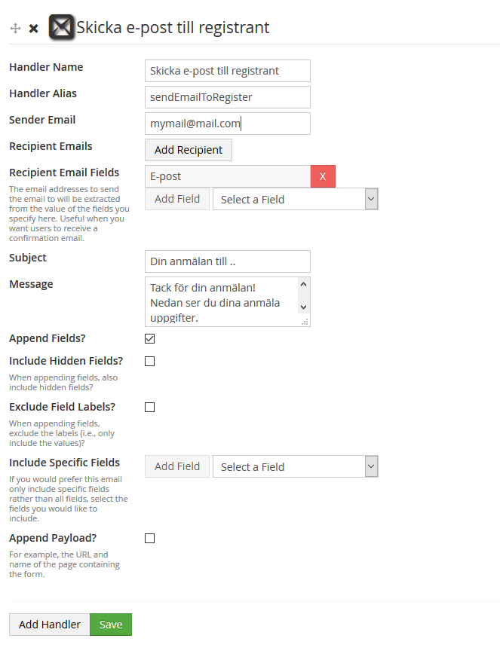500x666 pixels.
Task: Open Include Specific Fields Select a Field dropdown
Action: click(296, 466)
